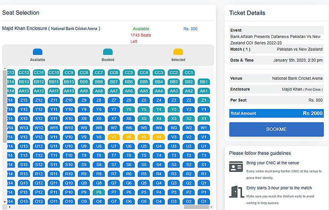Image resolution: width=329 pixels, height=210 pixels.
Task: Pick seat Z13 in the grid
Action: 24,100
